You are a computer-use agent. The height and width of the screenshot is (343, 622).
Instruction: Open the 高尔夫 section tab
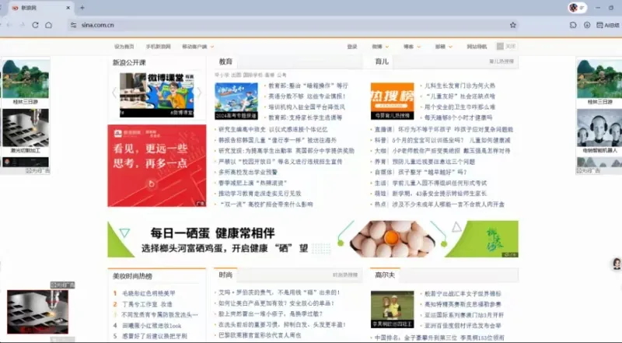pos(385,275)
